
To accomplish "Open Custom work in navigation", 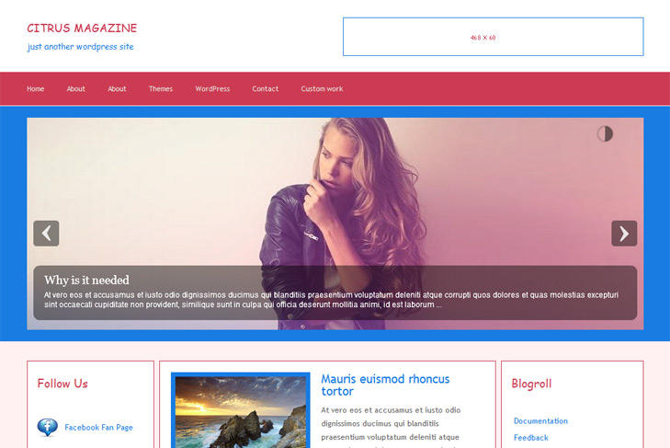I will tap(322, 88).
